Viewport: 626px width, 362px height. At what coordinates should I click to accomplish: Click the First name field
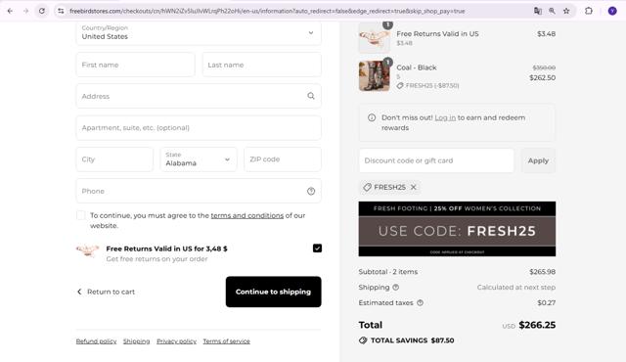(135, 65)
